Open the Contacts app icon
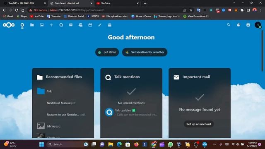265x149 pixels. click(80, 25)
